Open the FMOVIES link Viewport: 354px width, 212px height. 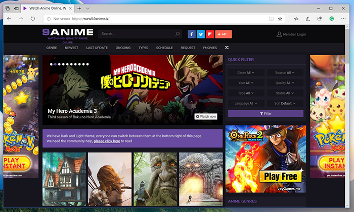pyautogui.click(x=210, y=48)
